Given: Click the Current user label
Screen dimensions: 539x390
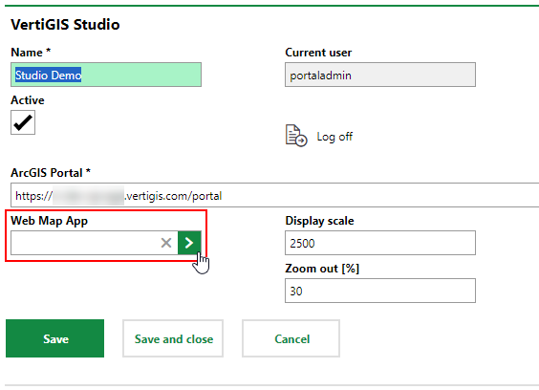Looking at the screenshot, I should pos(318,53).
